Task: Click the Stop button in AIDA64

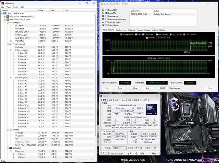Action: click(120, 88)
